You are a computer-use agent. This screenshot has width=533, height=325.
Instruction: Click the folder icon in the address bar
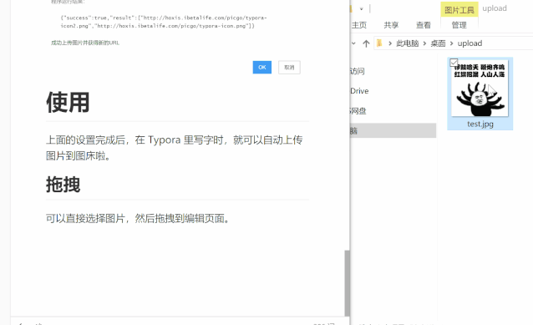pos(379,43)
